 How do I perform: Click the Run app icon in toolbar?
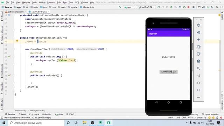pyautogui.click(x=159, y=7)
